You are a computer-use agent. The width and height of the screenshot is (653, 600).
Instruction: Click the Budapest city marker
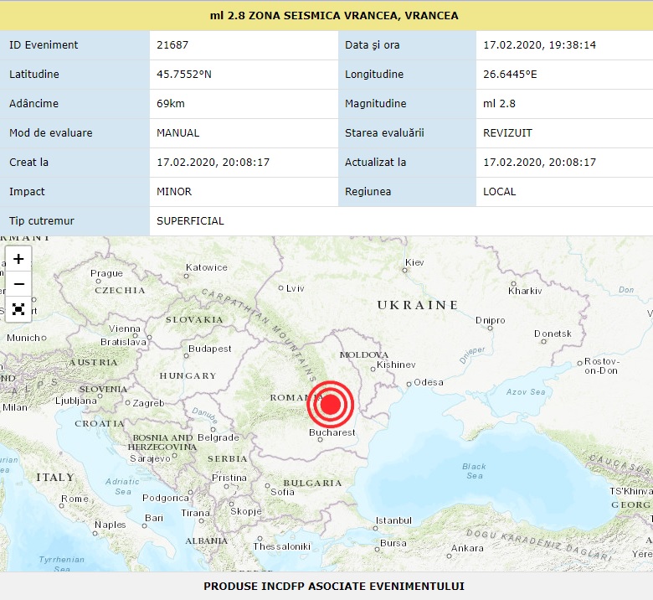click(209, 349)
